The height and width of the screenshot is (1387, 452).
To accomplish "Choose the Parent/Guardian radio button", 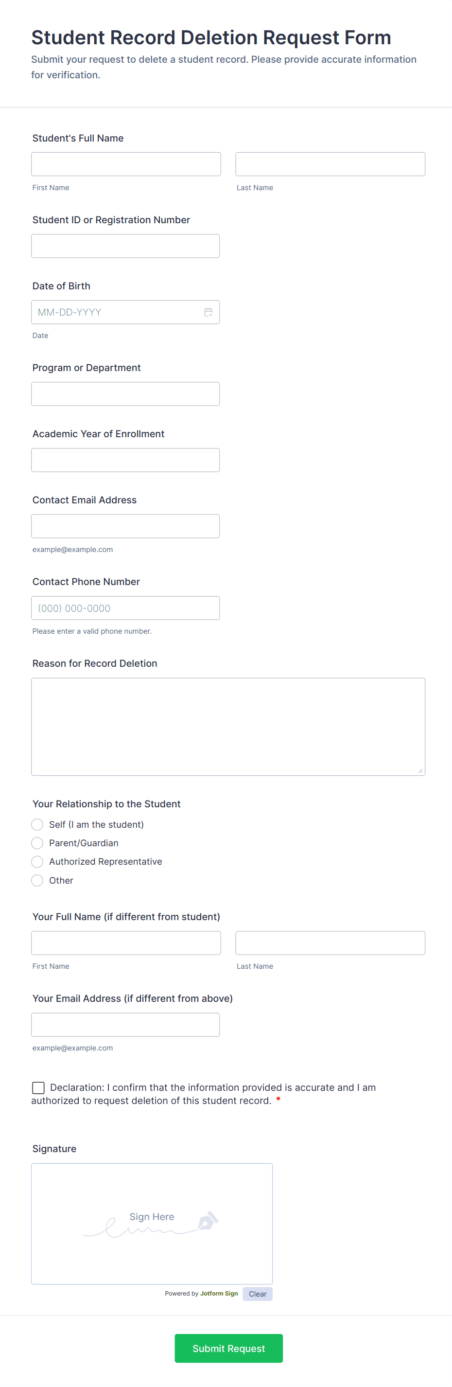I will [x=37, y=843].
